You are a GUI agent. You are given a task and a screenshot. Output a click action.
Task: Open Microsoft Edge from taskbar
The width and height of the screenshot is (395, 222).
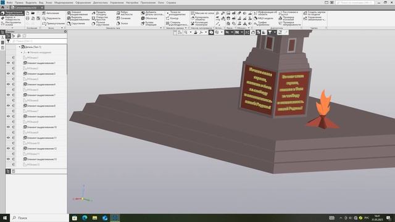pyautogui.click(x=85, y=218)
